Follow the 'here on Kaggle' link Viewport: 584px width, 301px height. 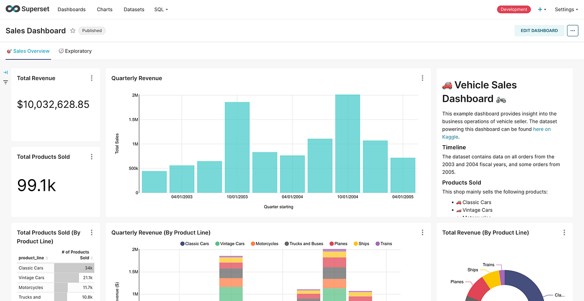542,129
